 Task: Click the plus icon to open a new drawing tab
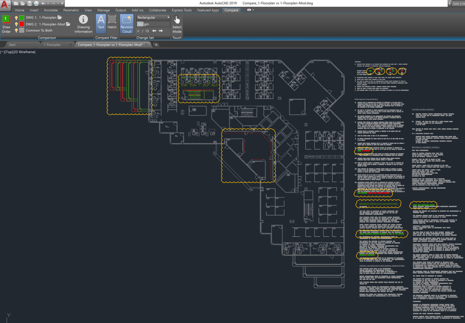point(156,44)
